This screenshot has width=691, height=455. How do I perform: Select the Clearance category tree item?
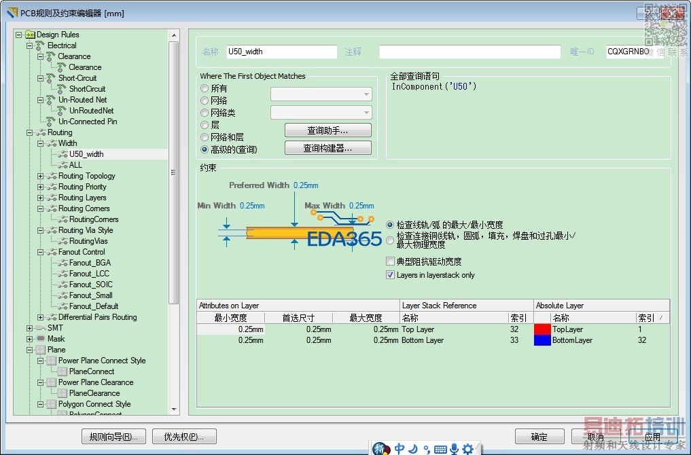pos(74,56)
